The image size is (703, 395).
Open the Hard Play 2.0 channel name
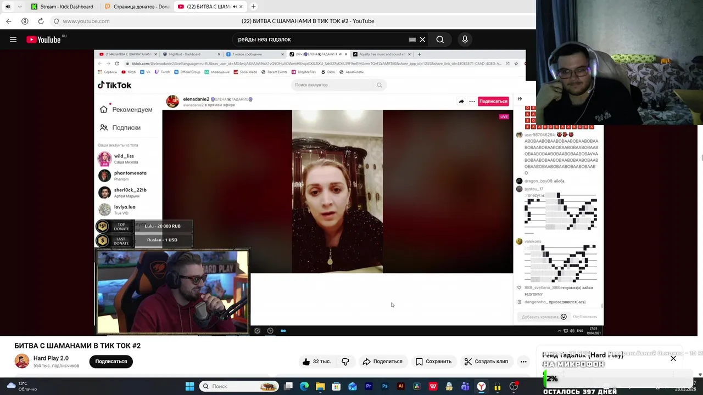coord(51,358)
